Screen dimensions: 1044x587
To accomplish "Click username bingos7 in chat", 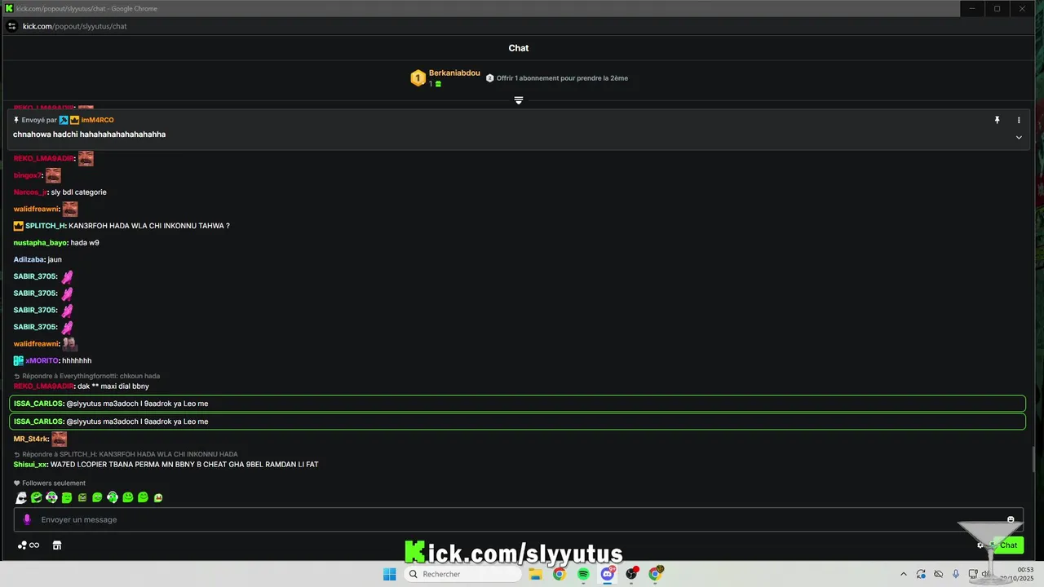I will 27,175.
